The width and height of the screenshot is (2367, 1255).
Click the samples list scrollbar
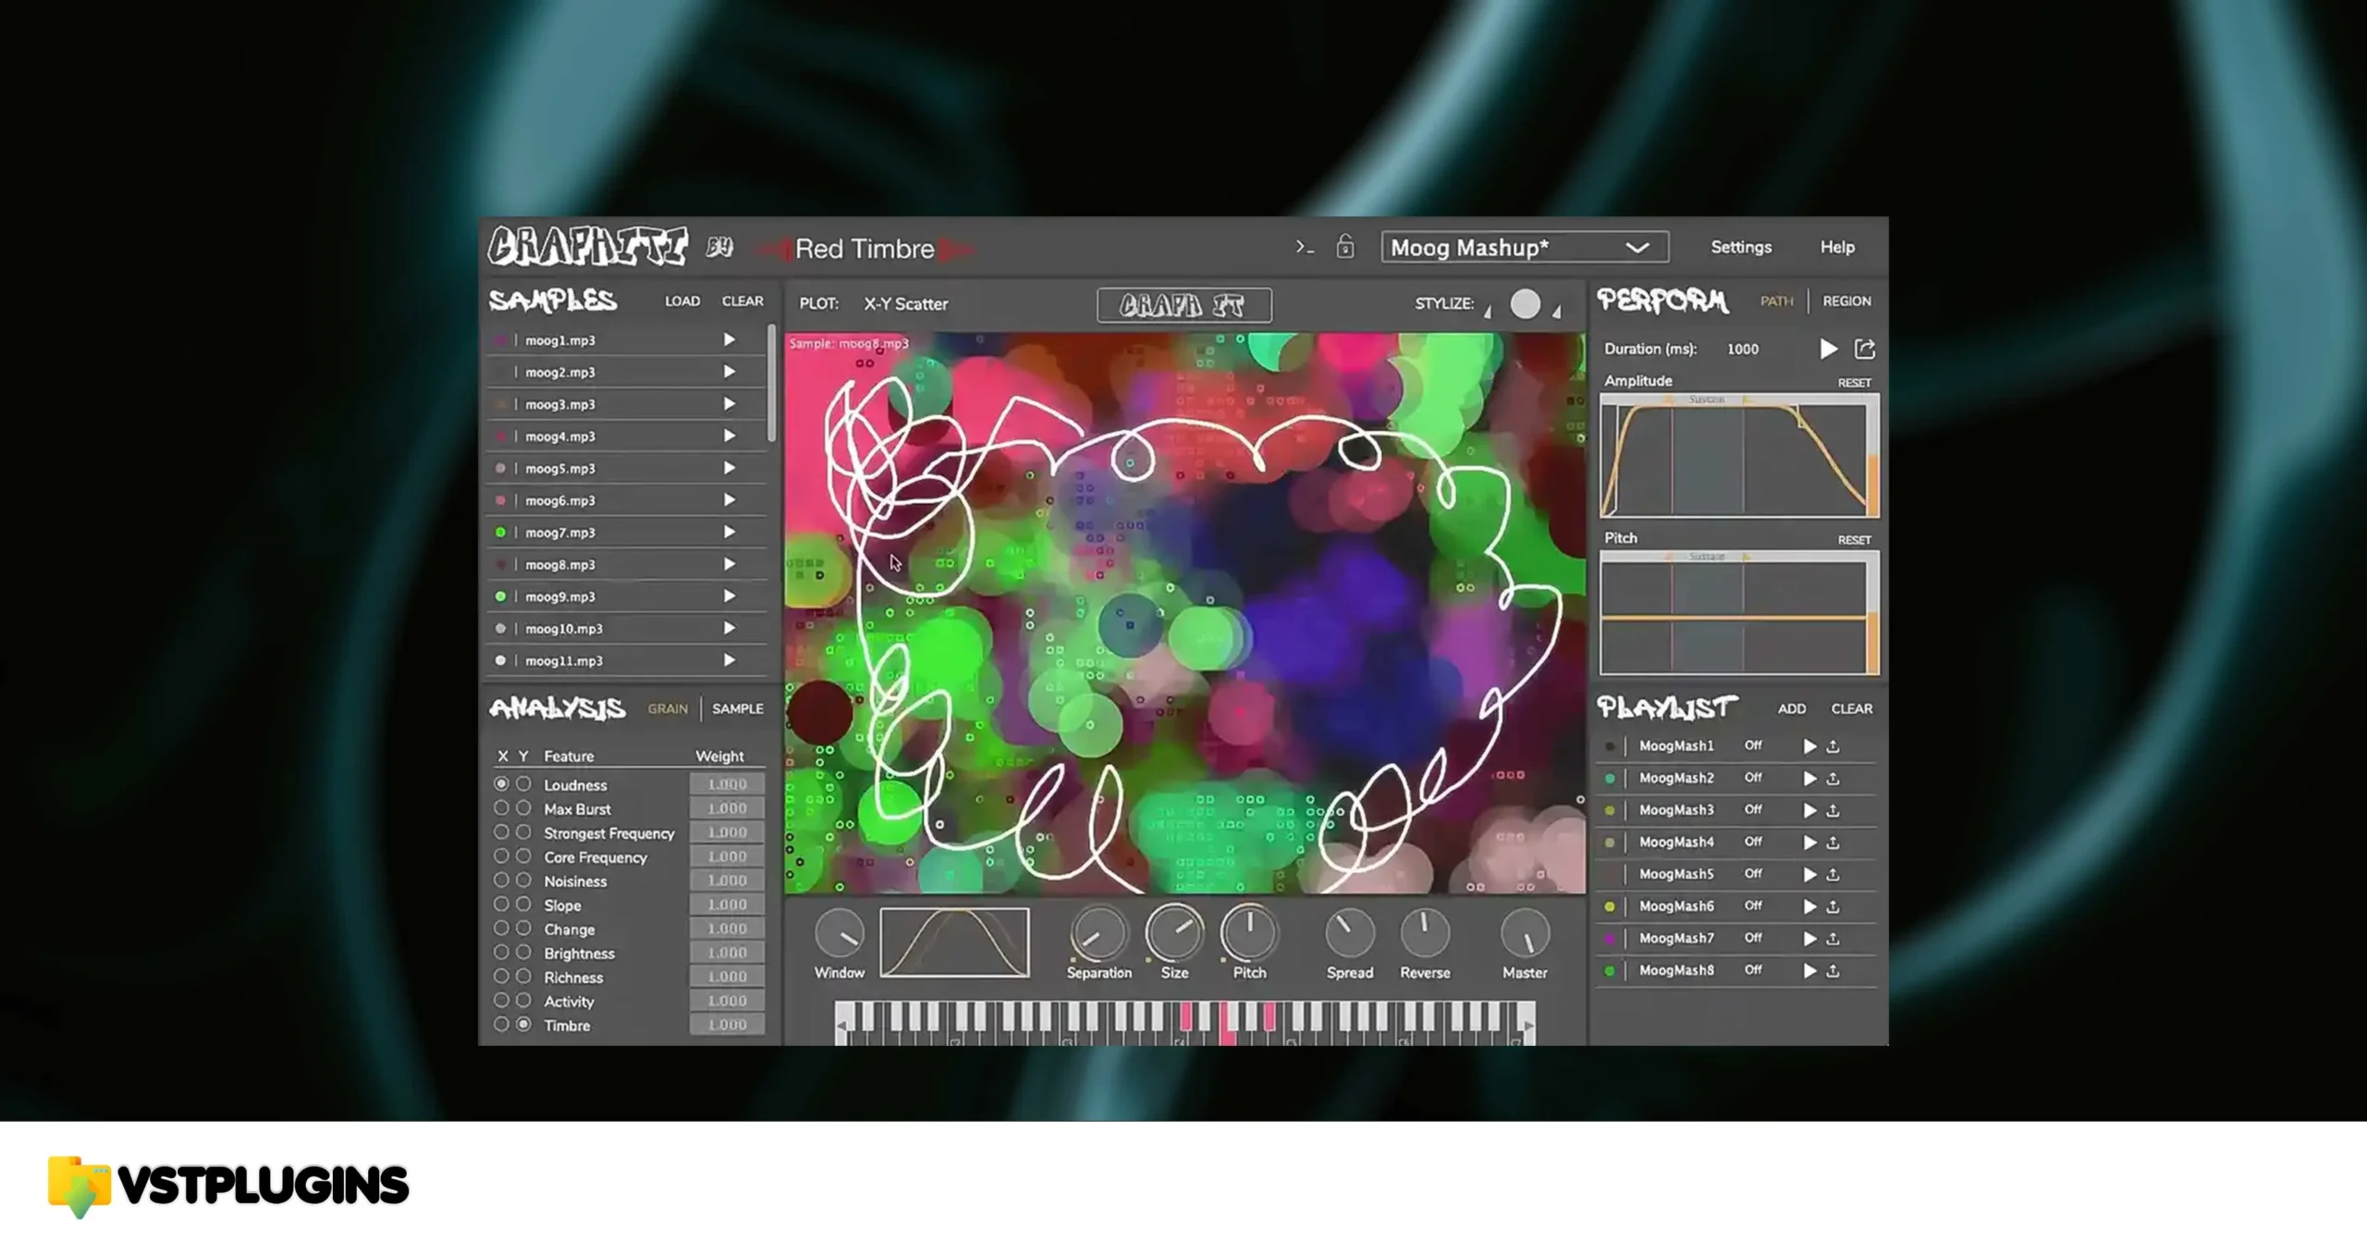771,383
